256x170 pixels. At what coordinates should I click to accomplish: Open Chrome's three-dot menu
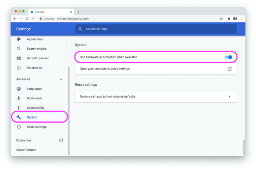tap(241, 19)
